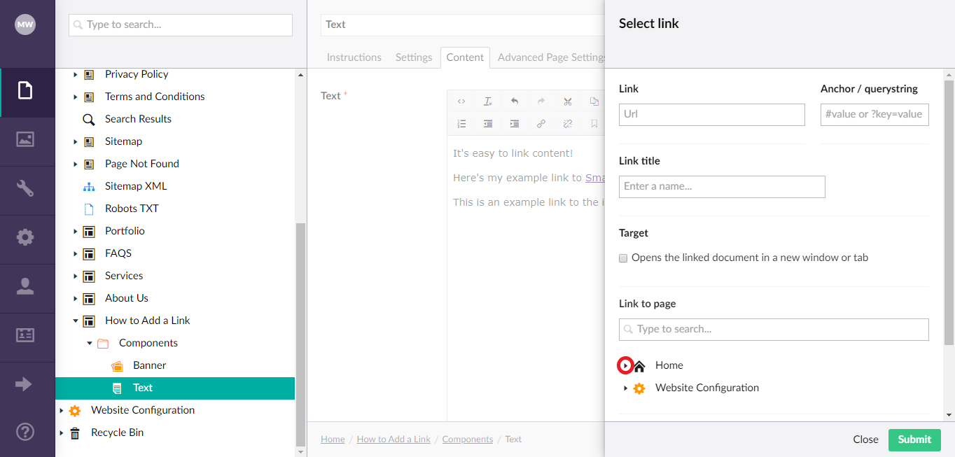Viewport: 955px width, 457px height.
Task: Expand the Privacy Policy tree node
Action: (76, 74)
